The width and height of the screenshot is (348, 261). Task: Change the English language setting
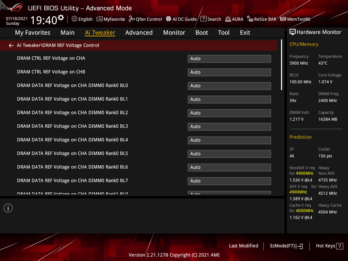pyautogui.click(x=82, y=19)
